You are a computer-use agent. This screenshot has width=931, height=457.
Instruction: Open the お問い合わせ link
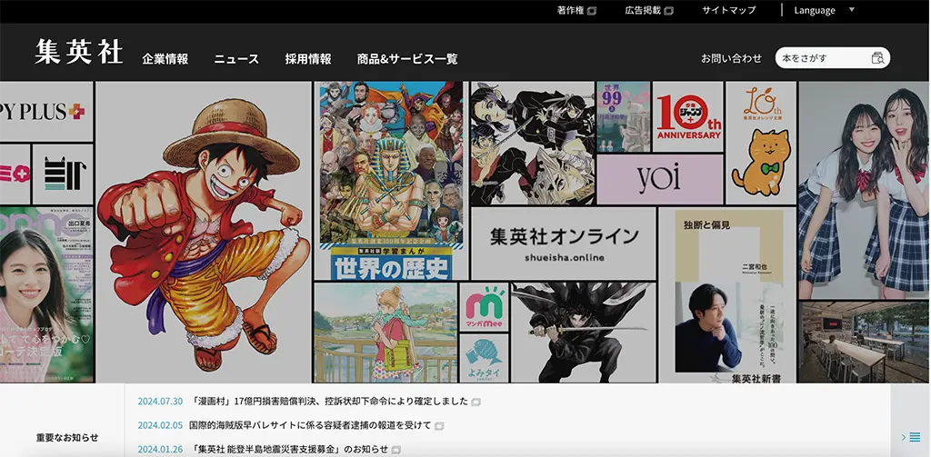pyautogui.click(x=732, y=58)
